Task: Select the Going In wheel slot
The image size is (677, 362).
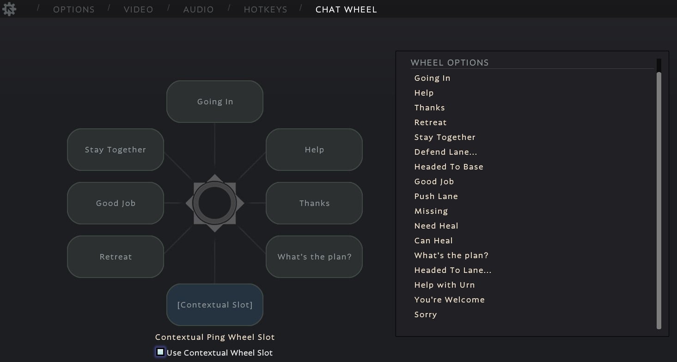Action: 215,102
